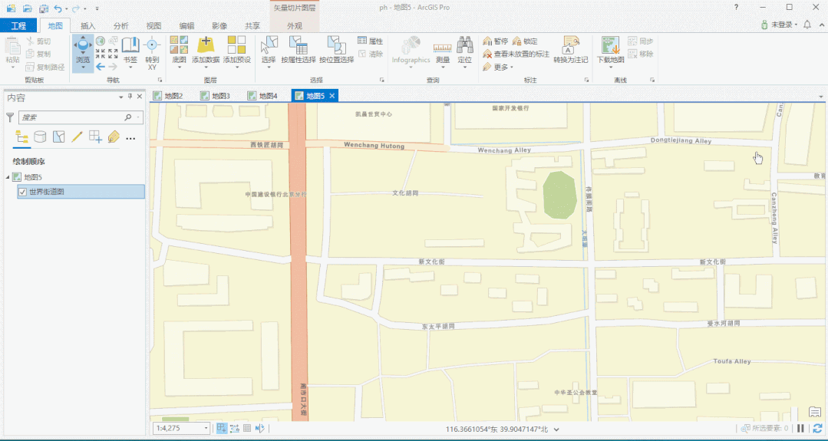The height and width of the screenshot is (441, 828).
Task: Open the 添加预设 gallery
Action: (236, 51)
